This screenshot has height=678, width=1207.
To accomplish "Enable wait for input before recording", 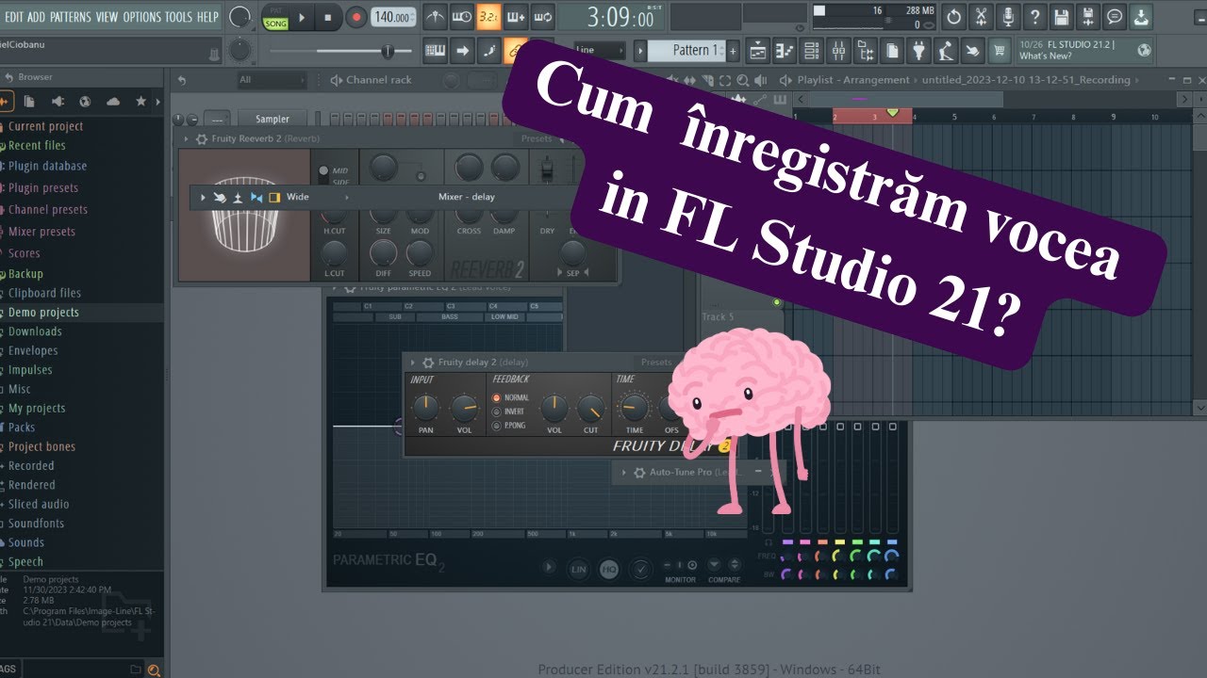I will pos(462,17).
